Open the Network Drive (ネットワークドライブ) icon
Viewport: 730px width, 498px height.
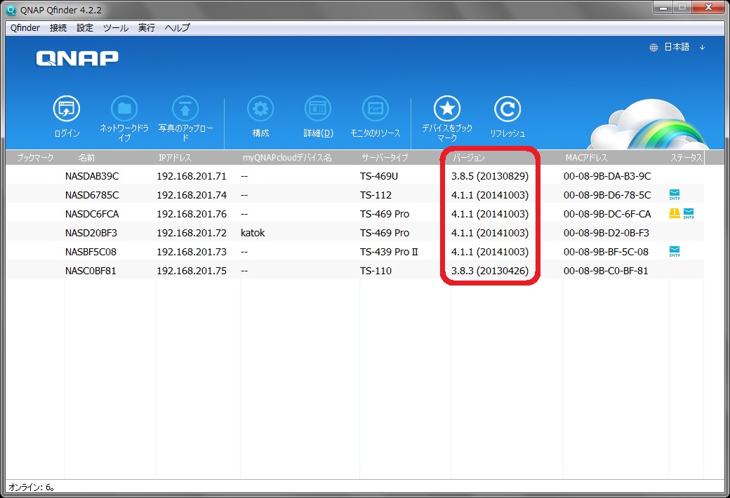124,109
